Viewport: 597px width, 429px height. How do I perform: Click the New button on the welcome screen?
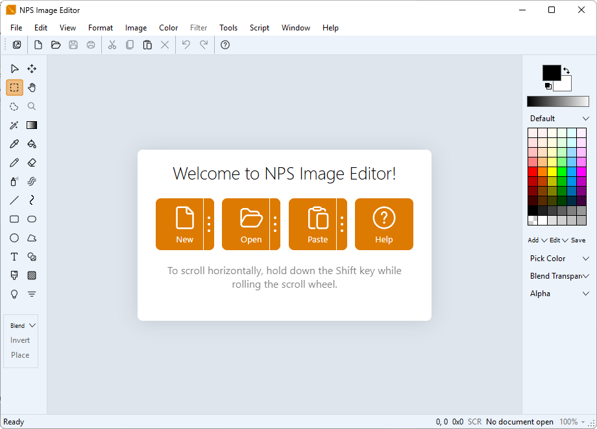(x=184, y=224)
